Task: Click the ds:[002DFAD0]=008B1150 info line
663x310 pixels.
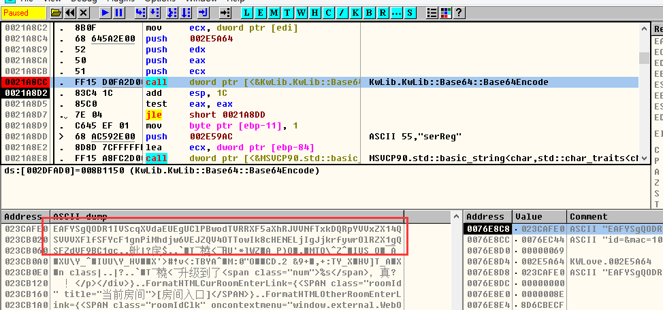Action: pos(161,171)
